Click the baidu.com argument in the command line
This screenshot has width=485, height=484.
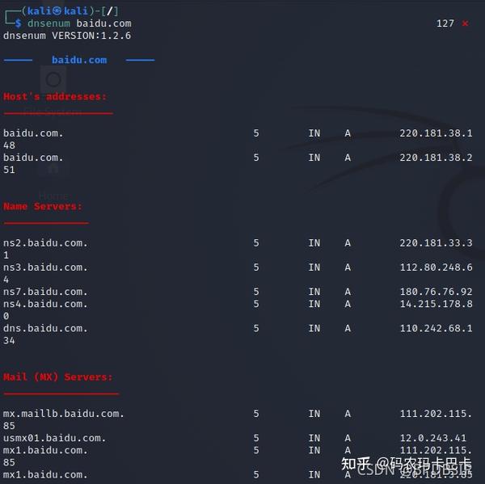click(104, 23)
